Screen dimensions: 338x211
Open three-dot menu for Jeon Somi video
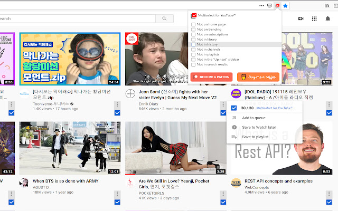tap(223, 104)
